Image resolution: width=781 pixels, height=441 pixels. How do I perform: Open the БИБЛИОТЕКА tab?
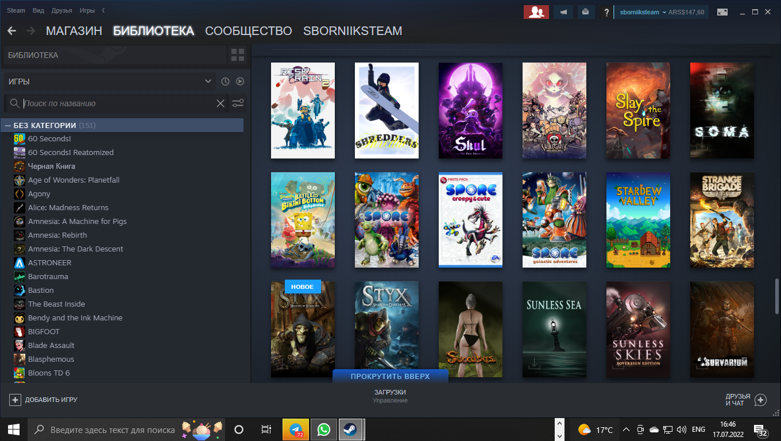point(153,31)
